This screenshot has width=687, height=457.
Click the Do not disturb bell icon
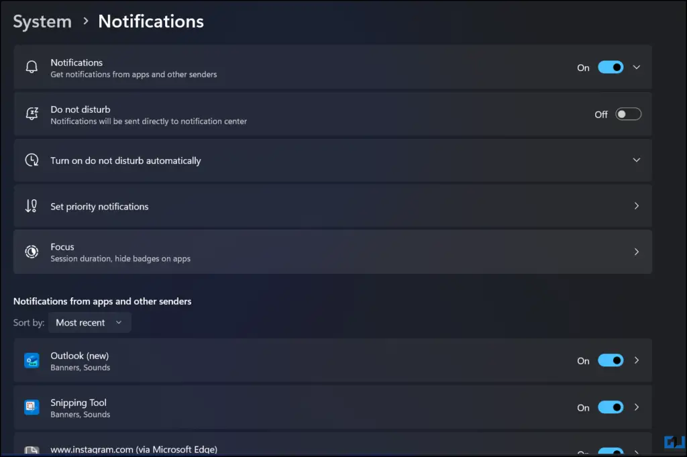32,114
